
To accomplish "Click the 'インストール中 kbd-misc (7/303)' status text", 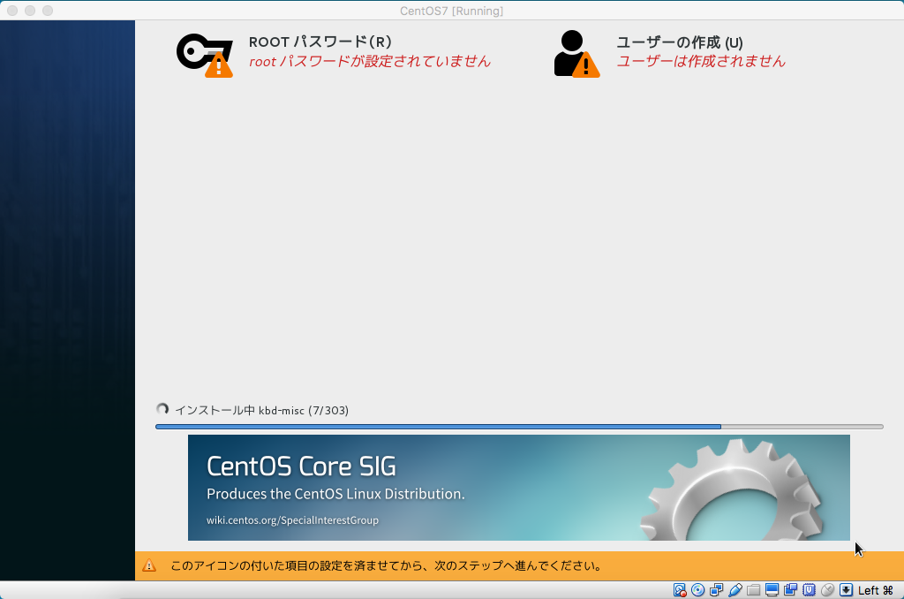I will point(261,410).
